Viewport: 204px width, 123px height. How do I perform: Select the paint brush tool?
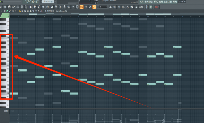coord(22,11)
